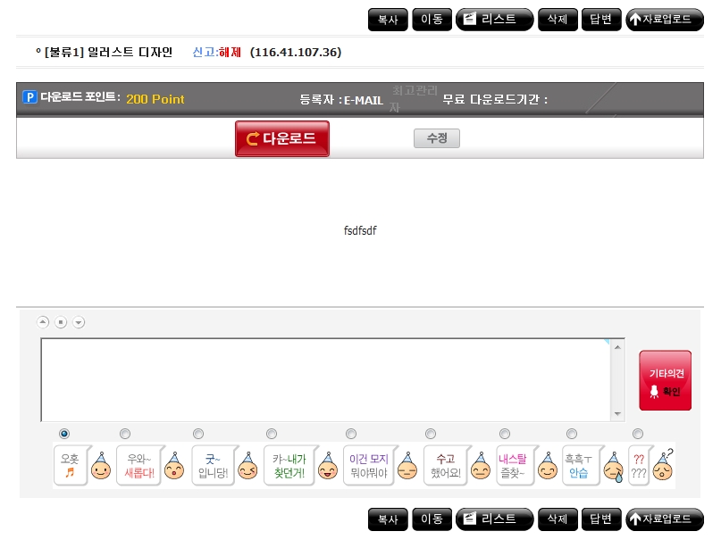Click the top 자료업로드 upload button
The image size is (721, 548).
click(665, 20)
